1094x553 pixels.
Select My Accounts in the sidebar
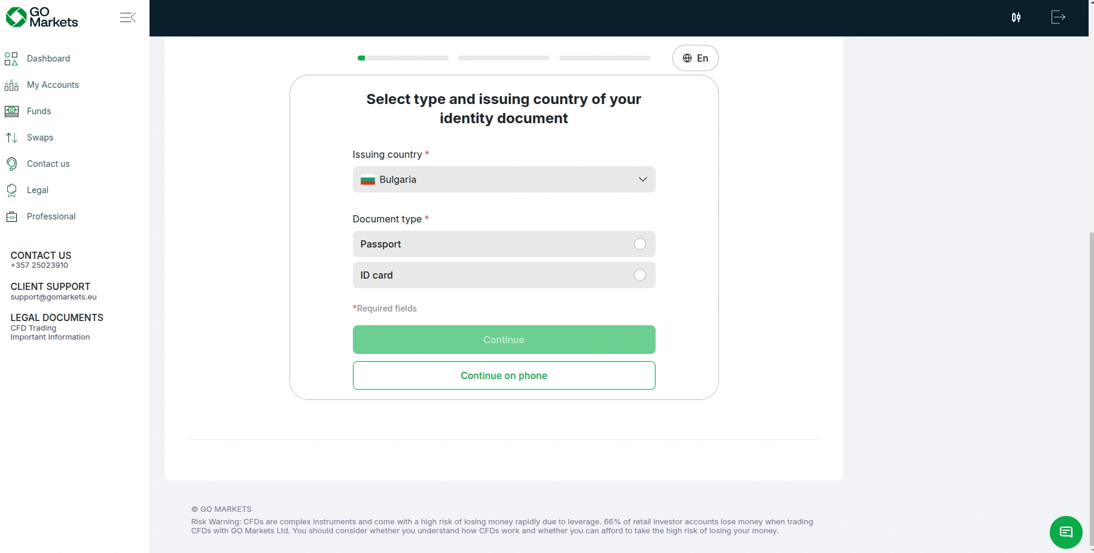(53, 85)
